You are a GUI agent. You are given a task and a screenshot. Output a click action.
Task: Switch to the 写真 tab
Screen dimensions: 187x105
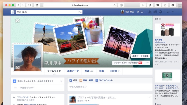(101, 71)
